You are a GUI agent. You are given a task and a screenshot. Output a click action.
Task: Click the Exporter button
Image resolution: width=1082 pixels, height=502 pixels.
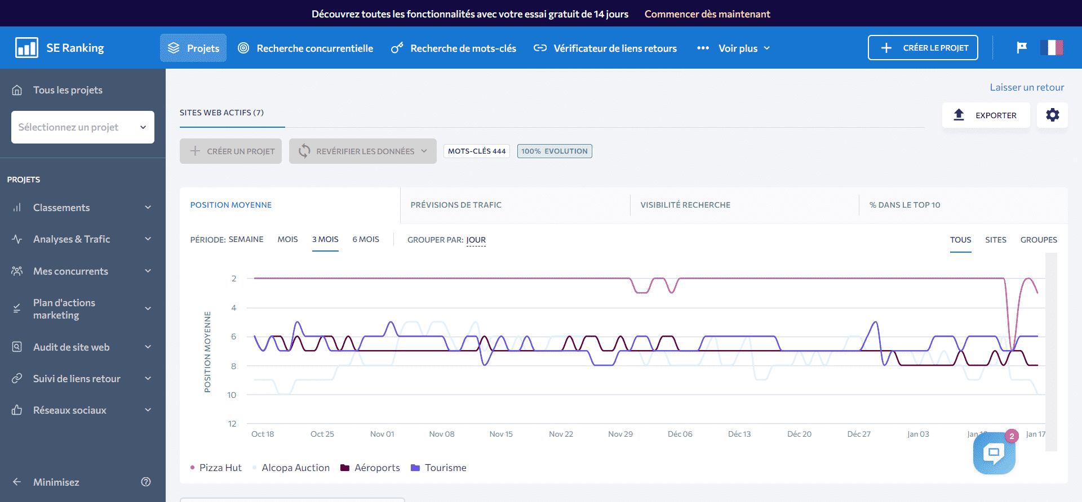[x=986, y=115]
